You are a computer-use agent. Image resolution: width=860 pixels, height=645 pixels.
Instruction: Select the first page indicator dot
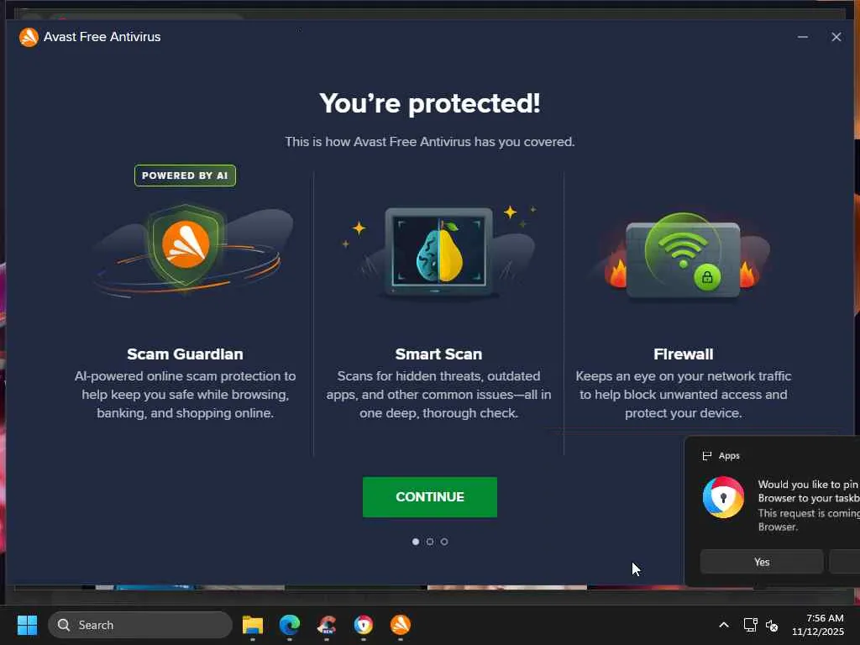[416, 542]
